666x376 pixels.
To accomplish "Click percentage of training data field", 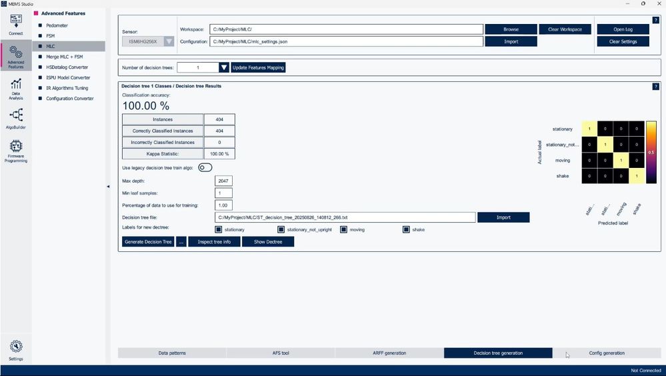I will [223, 205].
